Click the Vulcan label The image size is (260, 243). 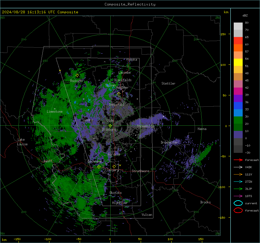coord(147,215)
